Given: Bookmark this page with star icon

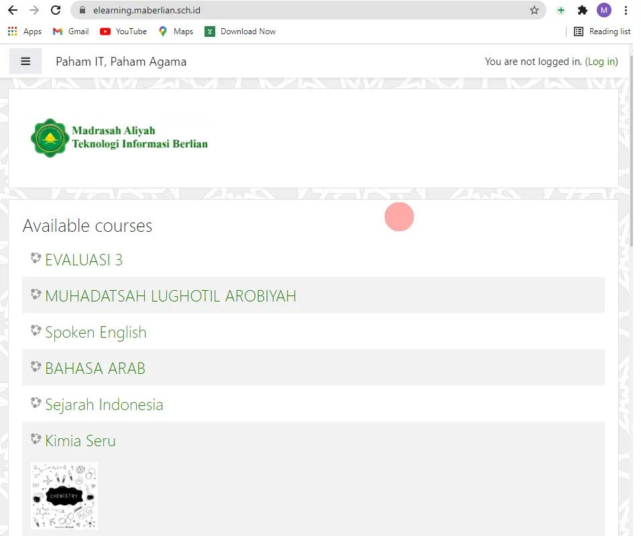Looking at the screenshot, I should tap(534, 10).
